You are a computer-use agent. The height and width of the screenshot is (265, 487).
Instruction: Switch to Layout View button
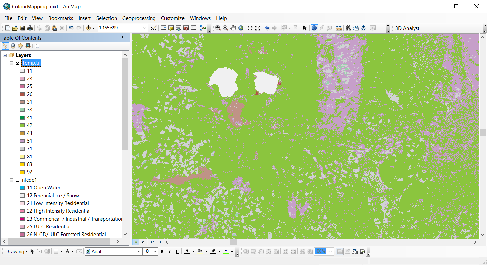click(143, 242)
